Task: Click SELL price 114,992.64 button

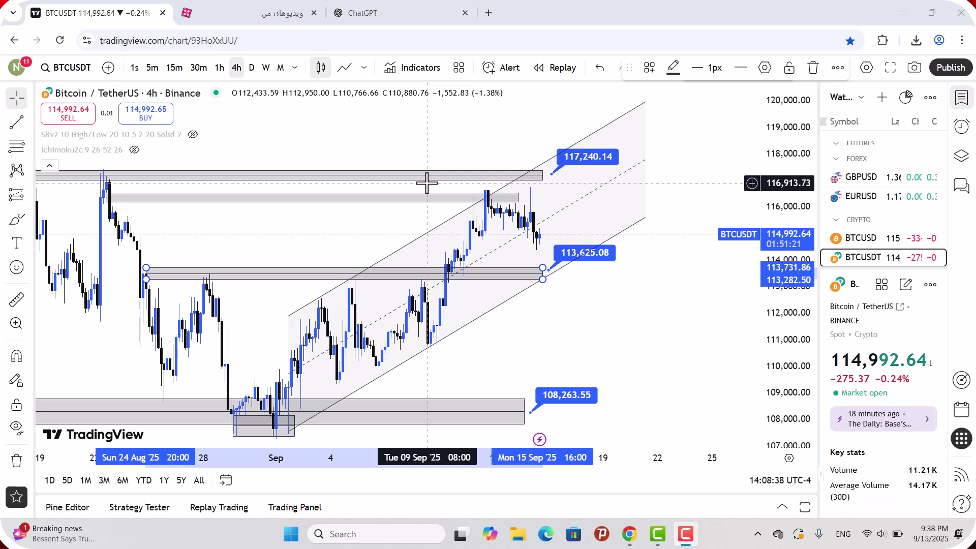Action: (x=68, y=113)
